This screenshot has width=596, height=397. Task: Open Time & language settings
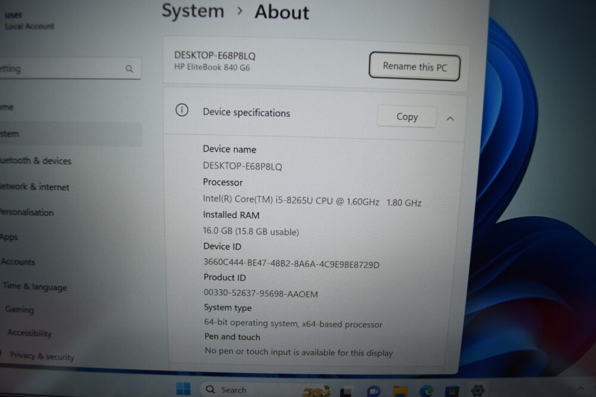[x=35, y=286]
